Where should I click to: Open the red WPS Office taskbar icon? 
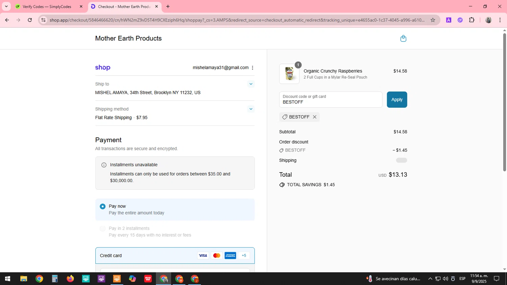pyautogui.click(x=148, y=279)
